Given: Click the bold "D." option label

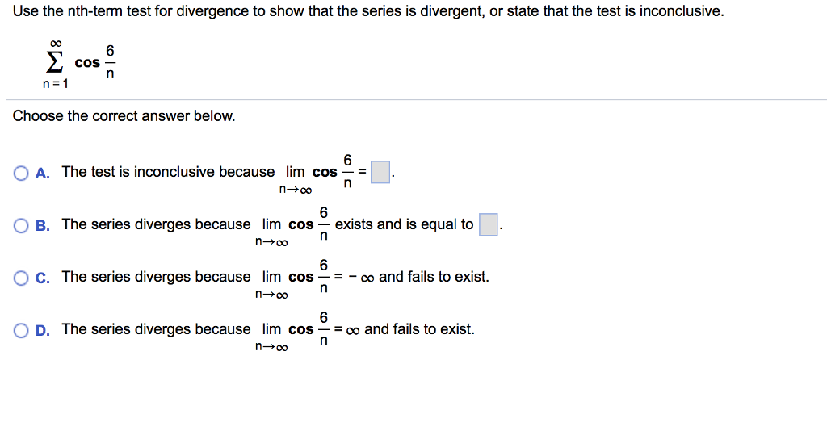Looking at the screenshot, I should tap(43, 331).
